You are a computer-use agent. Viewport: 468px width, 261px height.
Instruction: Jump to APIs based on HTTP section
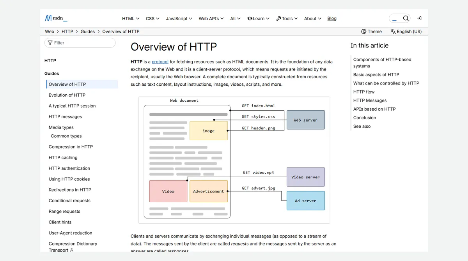(374, 109)
